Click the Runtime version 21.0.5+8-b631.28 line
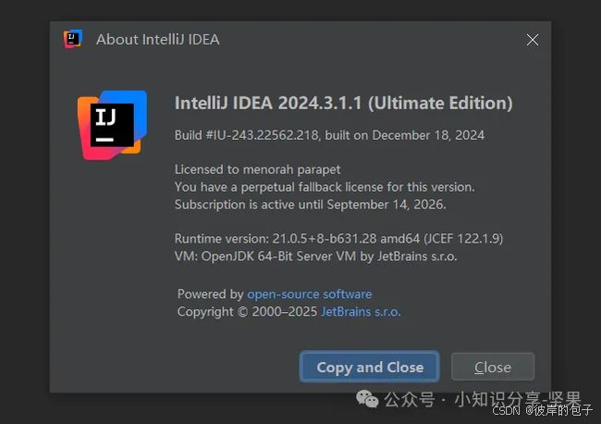 [338, 239]
